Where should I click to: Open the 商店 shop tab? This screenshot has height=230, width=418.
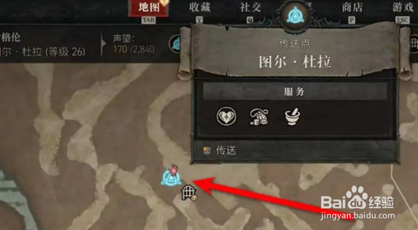[x=352, y=8]
